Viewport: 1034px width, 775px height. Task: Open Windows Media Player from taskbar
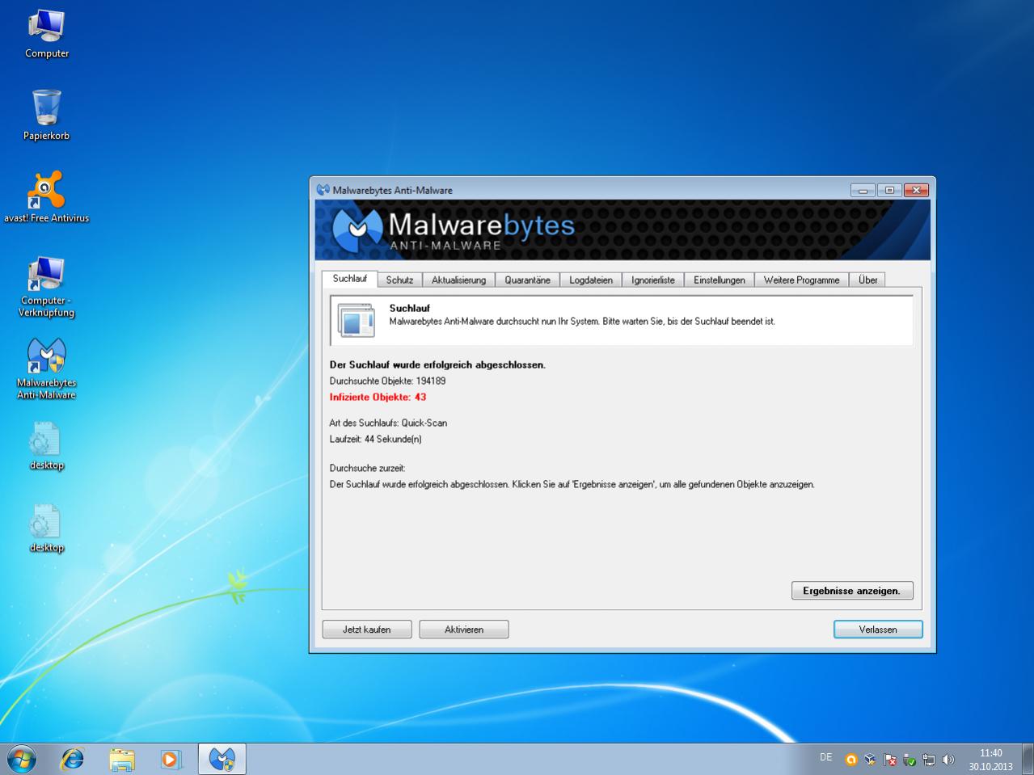(x=171, y=759)
